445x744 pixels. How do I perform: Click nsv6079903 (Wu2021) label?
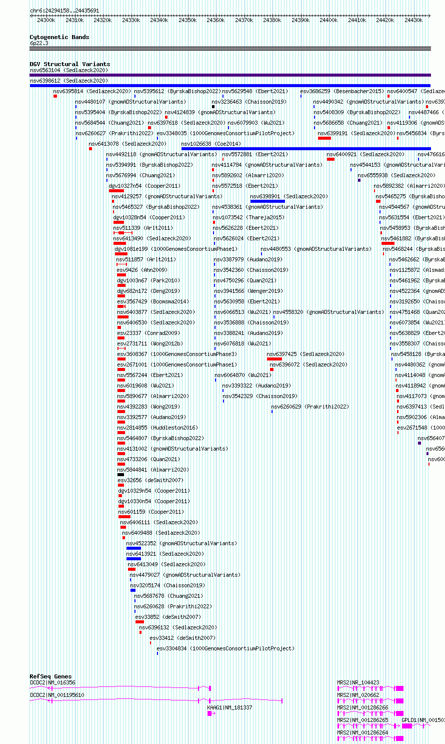pyautogui.click(x=256, y=123)
